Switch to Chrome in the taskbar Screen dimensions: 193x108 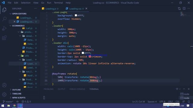tap(14, 106)
